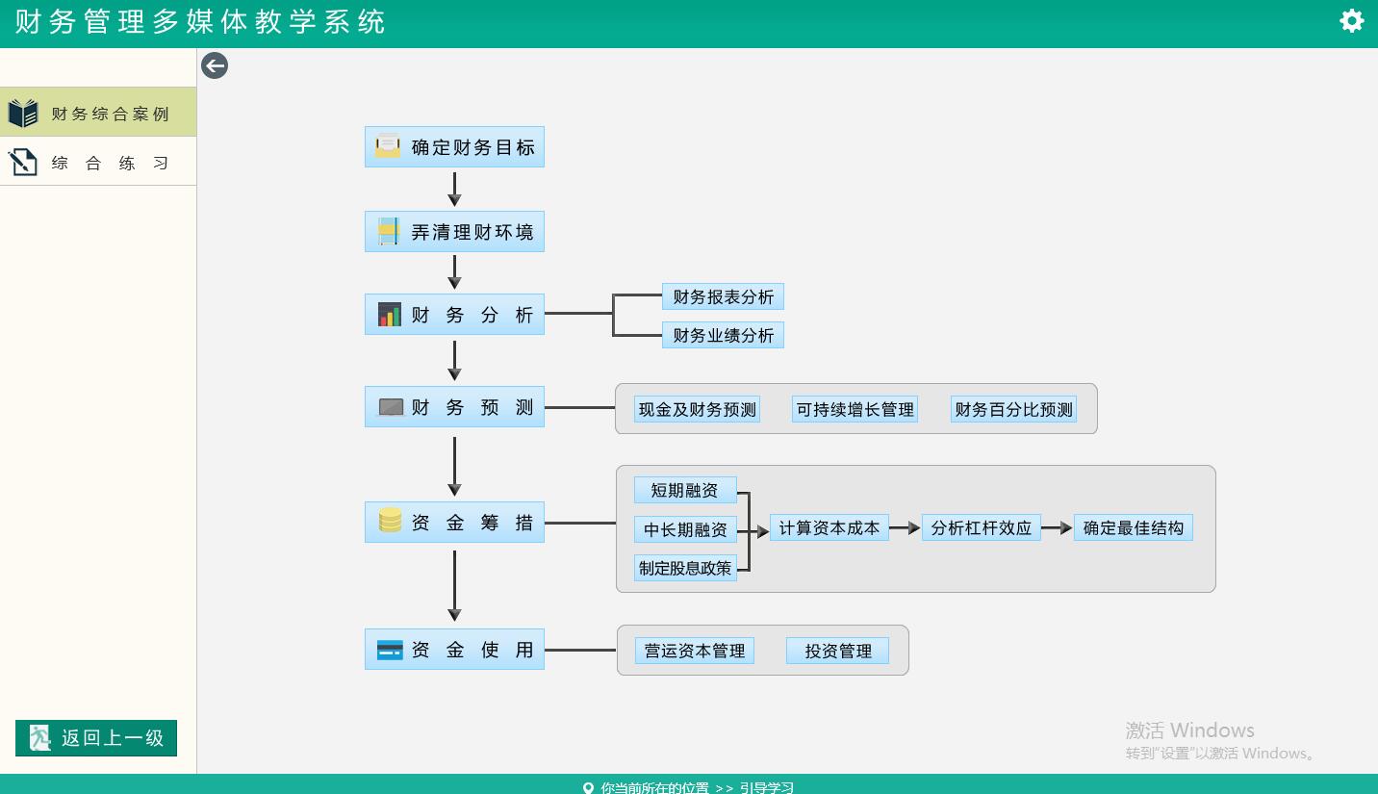Click the notebook icon on 弄清理财环境
The image size is (1378, 794).
coord(388,231)
